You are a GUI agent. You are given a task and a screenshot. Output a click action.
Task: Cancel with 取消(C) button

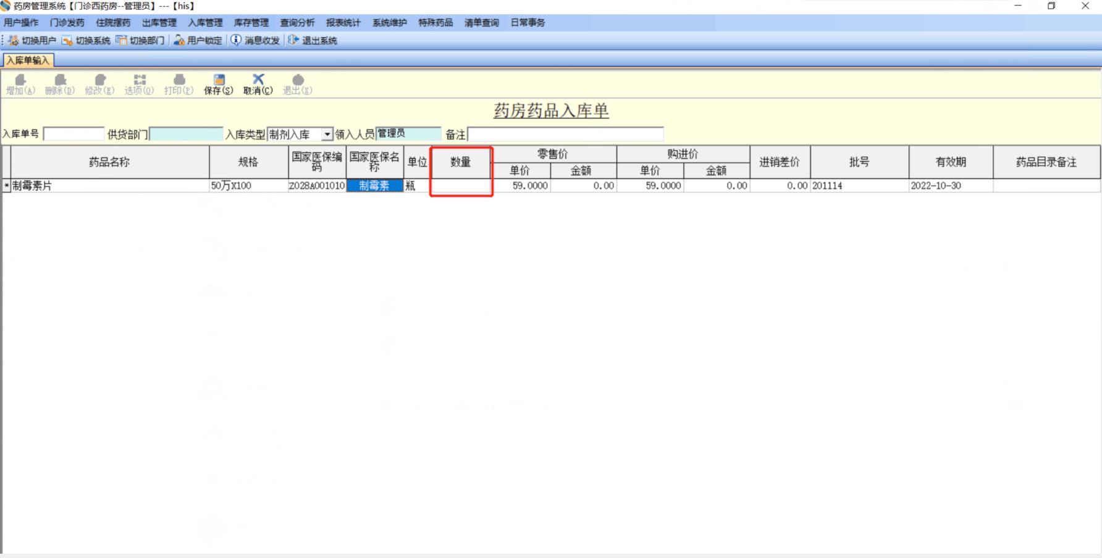pyautogui.click(x=258, y=85)
